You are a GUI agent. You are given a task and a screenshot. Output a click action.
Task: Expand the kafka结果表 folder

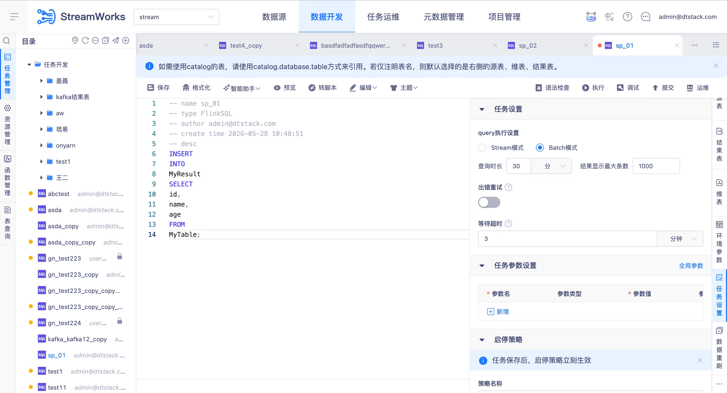click(x=41, y=97)
